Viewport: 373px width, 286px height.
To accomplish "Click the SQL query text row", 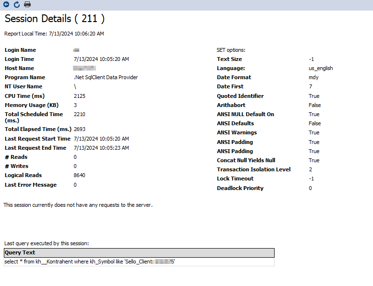I will coord(89,262).
